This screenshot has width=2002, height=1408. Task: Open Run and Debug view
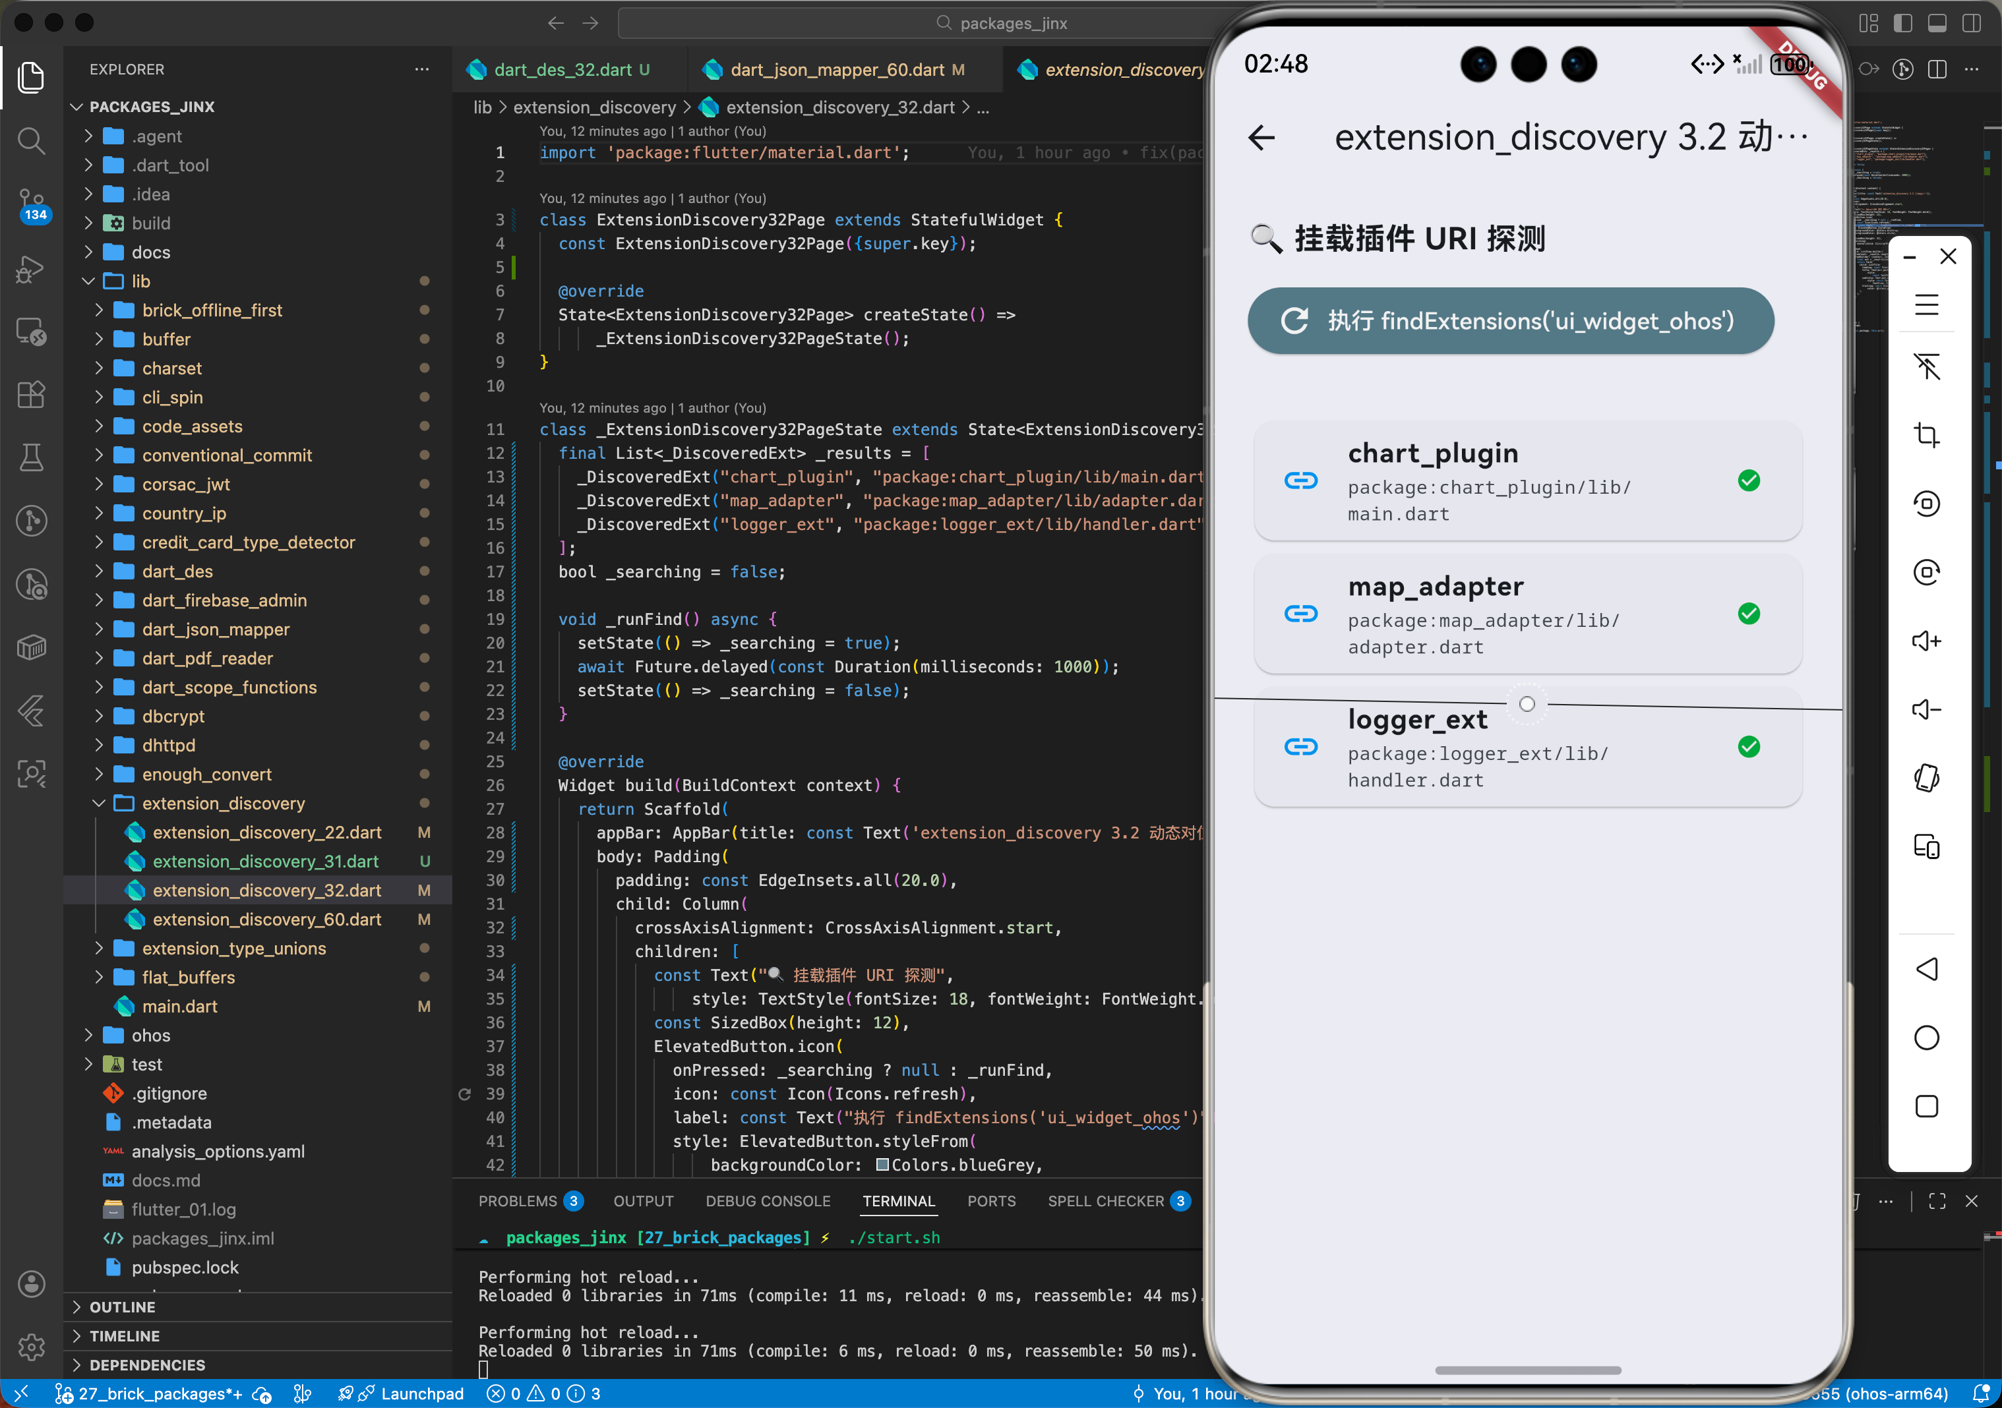coord(32,268)
